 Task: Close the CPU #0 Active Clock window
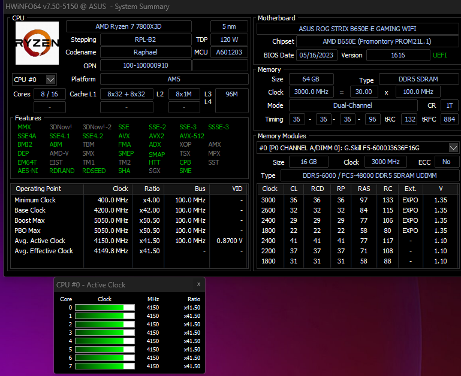(x=198, y=284)
